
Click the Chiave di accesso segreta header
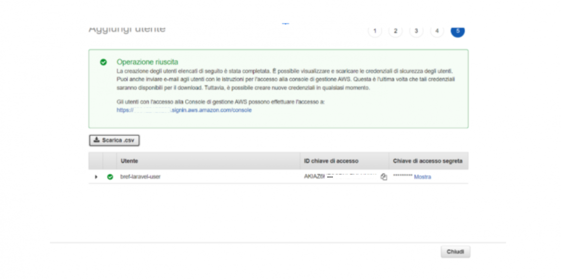point(427,161)
